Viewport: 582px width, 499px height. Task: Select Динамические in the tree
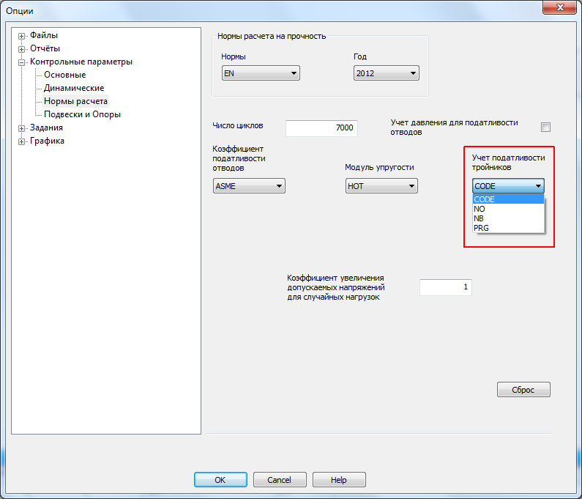(73, 88)
